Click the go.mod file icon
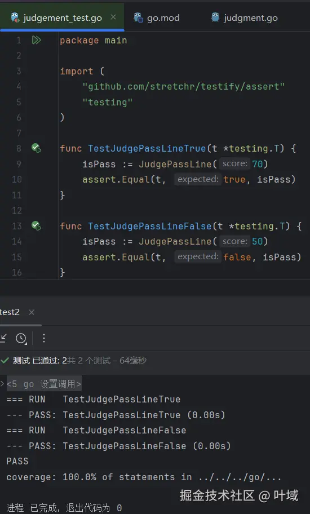 click(138, 17)
